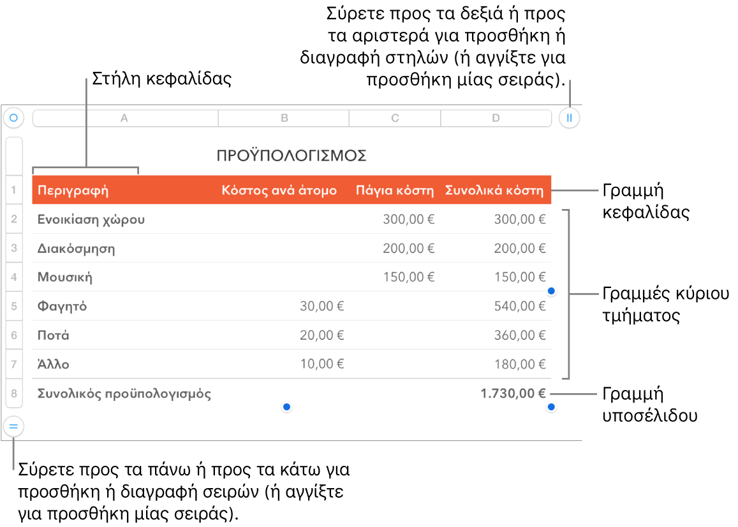
Task: Click the 180,00 € total cost cell
Action: 496,365
